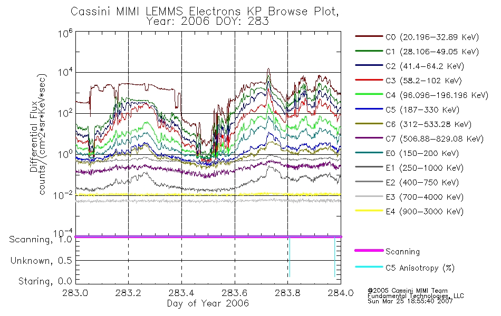Click the magenta Scanning legend swatch
This screenshot has width=501, height=316.
(x=369, y=251)
